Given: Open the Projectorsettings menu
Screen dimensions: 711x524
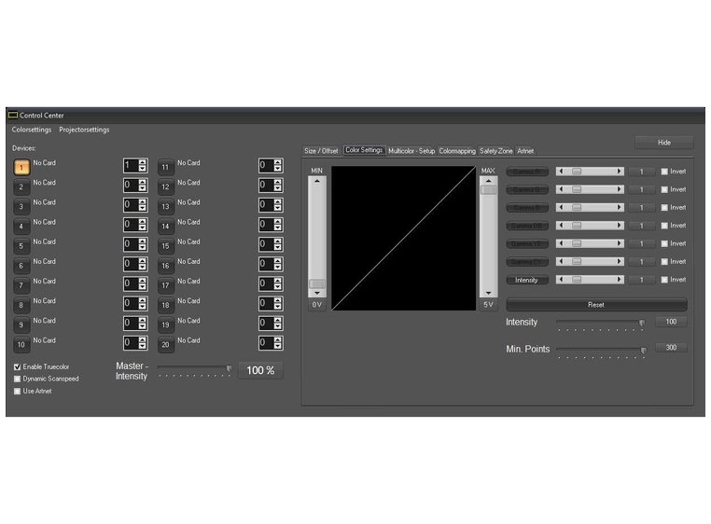Looking at the screenshot, I should point(84,130).
